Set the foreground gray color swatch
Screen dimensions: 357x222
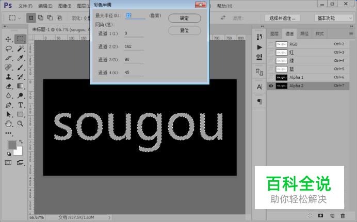[12, 145]
